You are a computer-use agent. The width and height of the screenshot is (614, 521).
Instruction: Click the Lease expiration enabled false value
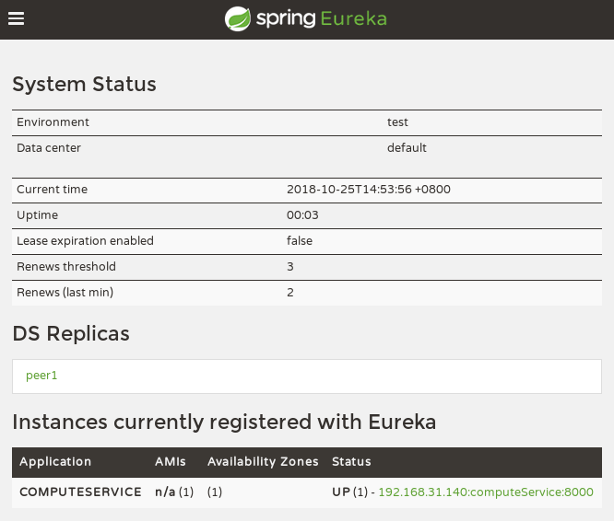(300, 241)
